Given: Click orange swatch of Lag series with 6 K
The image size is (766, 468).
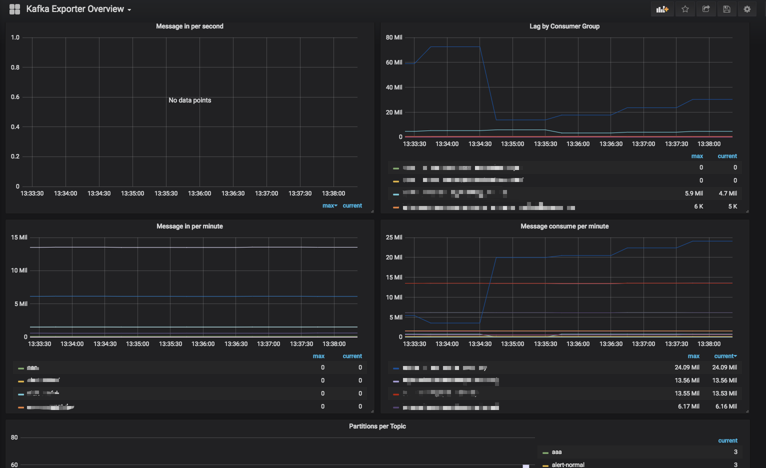Looking at the screenshot, I should 396,207.
